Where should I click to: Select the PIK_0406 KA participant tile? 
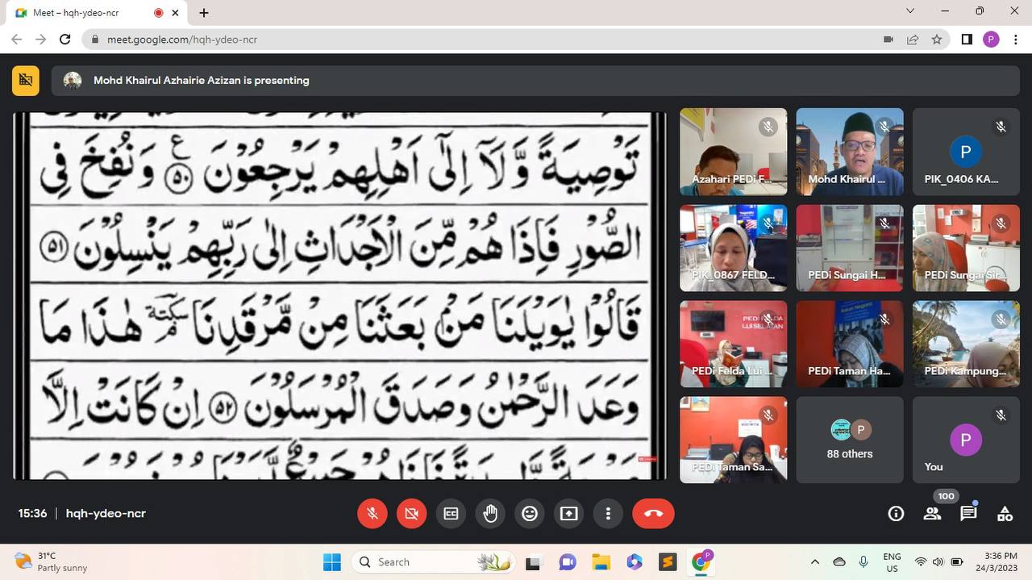click(966, 152)
